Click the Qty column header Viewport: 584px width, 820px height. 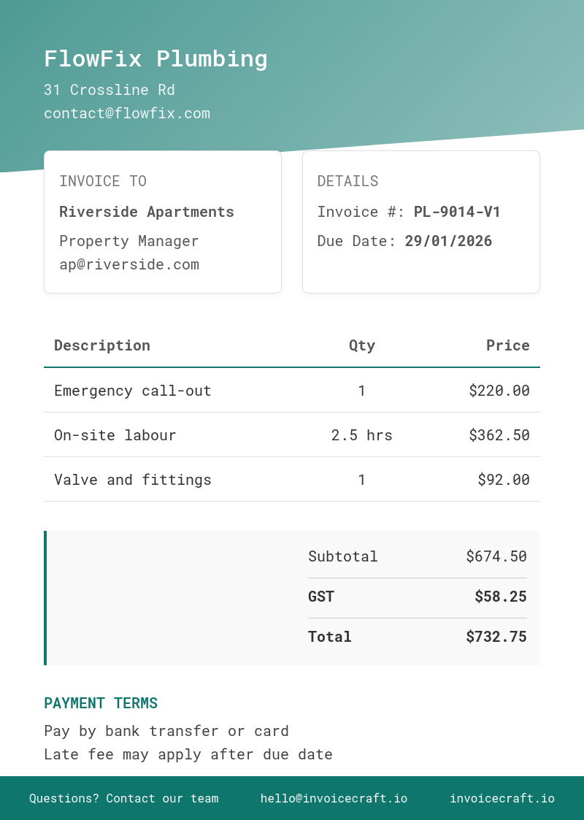pos(362,345)
